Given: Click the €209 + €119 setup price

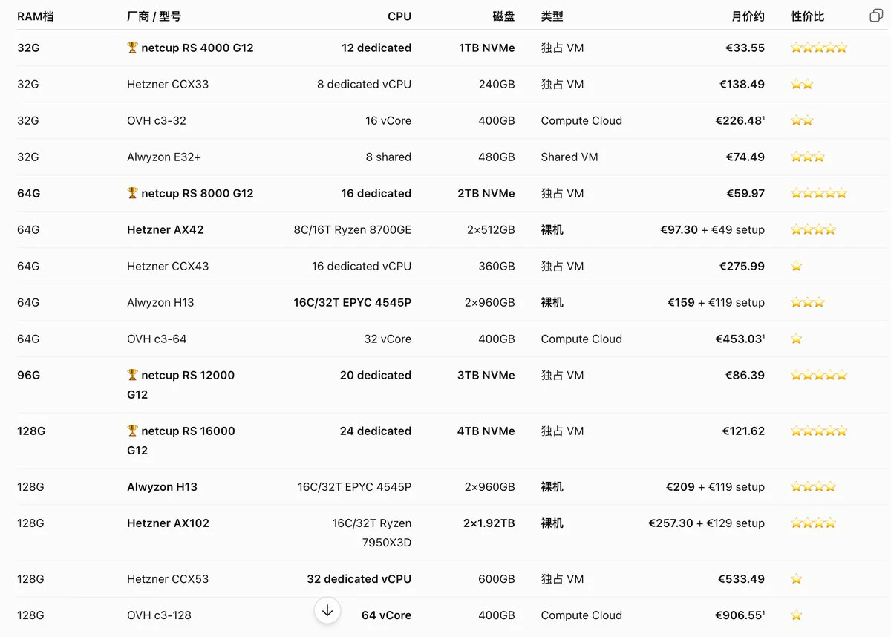Looking at the screenshot, I should tap(716, 486).
